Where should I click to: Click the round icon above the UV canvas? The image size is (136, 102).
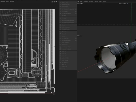click(x=56, y=2)
